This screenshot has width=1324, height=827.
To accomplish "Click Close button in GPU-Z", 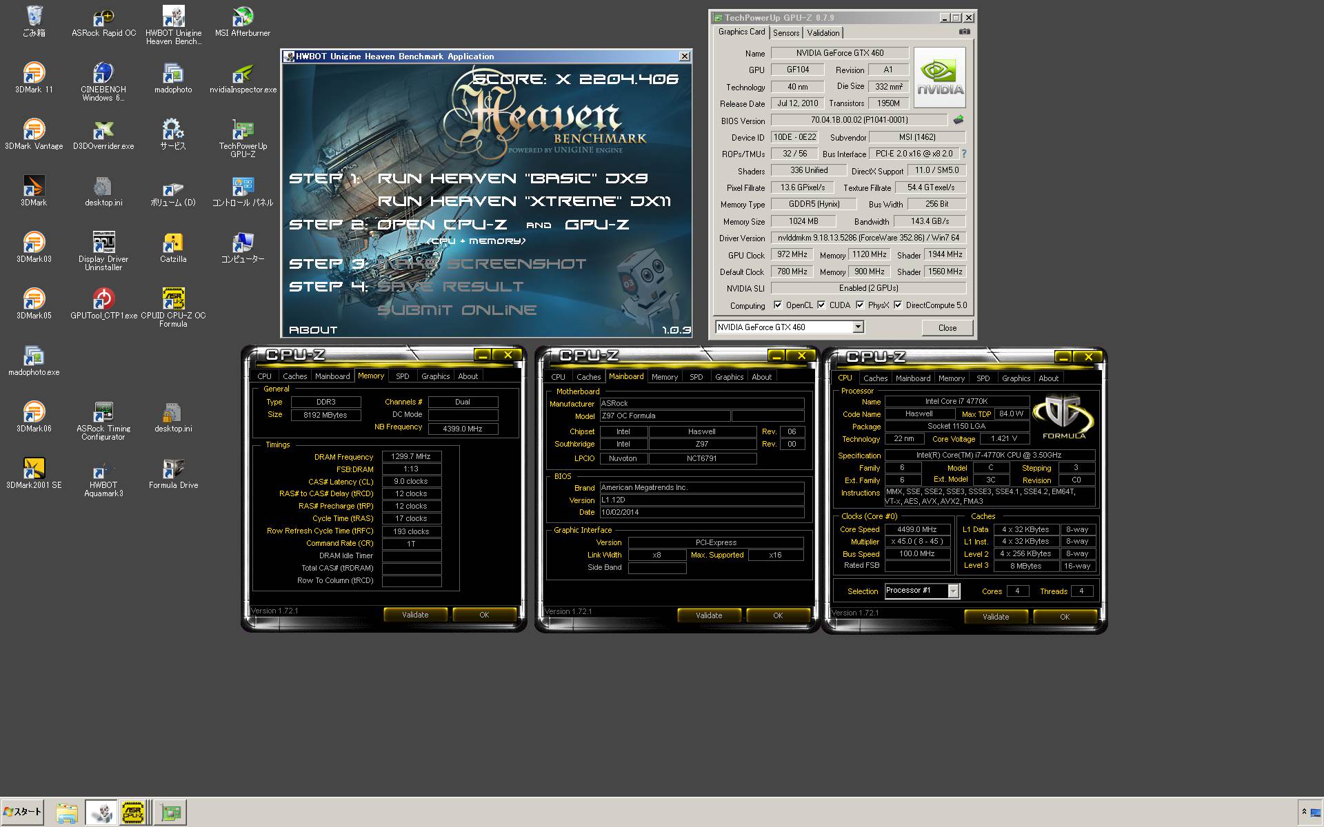I will (947, 328).
